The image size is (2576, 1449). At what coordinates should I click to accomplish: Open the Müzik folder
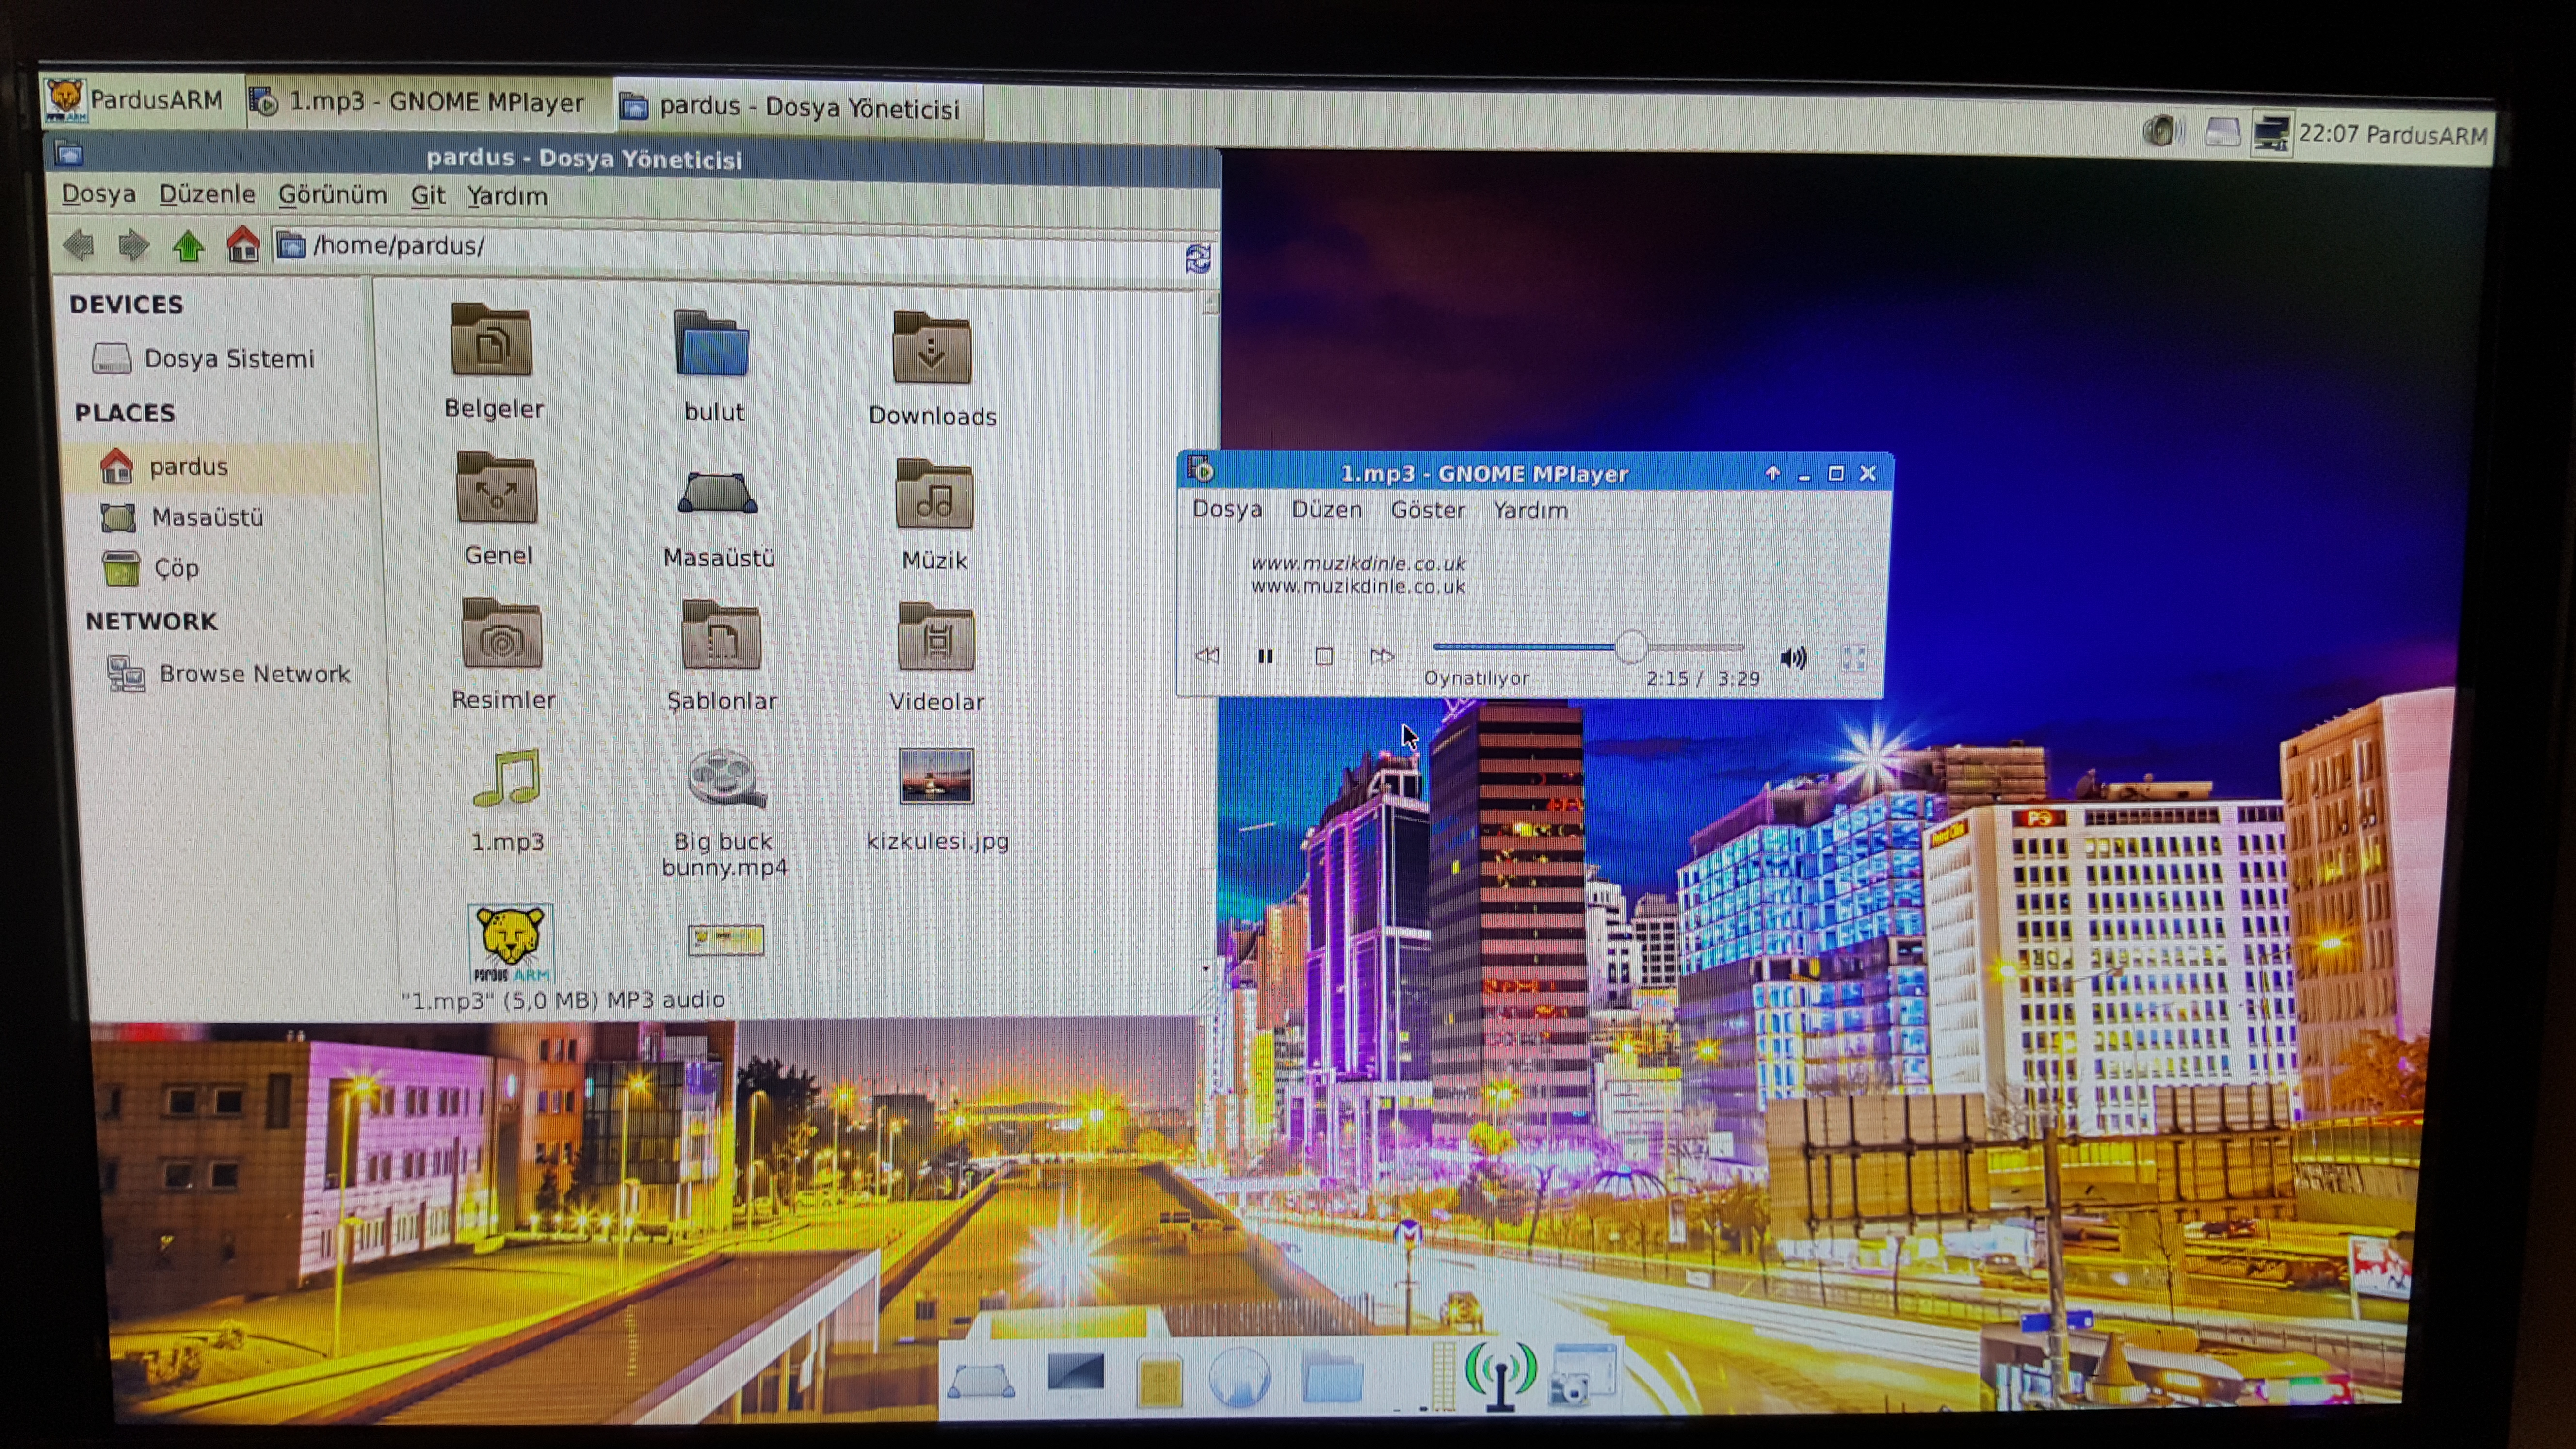(935, 515)
